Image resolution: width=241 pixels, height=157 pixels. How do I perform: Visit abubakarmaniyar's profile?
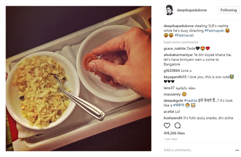[178, 55]
